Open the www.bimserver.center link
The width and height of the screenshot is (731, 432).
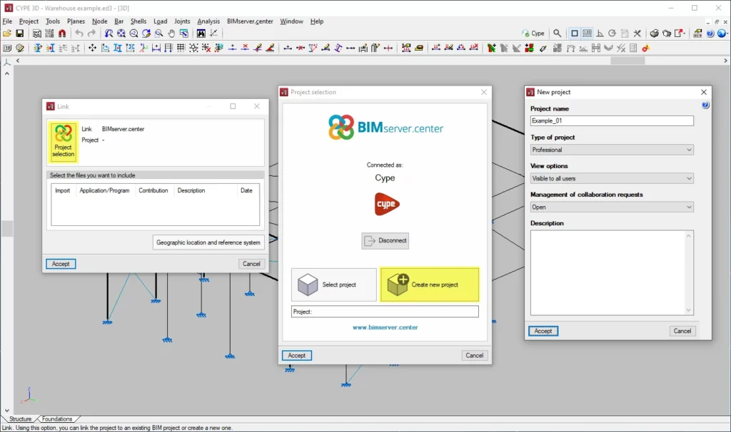[x=385, y=327]
